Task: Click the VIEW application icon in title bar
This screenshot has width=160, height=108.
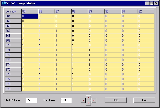Action: point(3,3)
